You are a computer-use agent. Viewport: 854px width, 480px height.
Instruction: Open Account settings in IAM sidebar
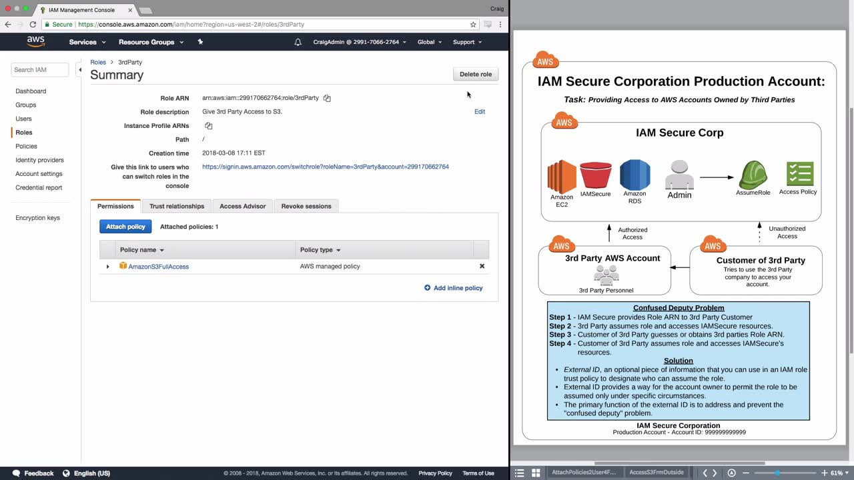click(x=39, y=174)
